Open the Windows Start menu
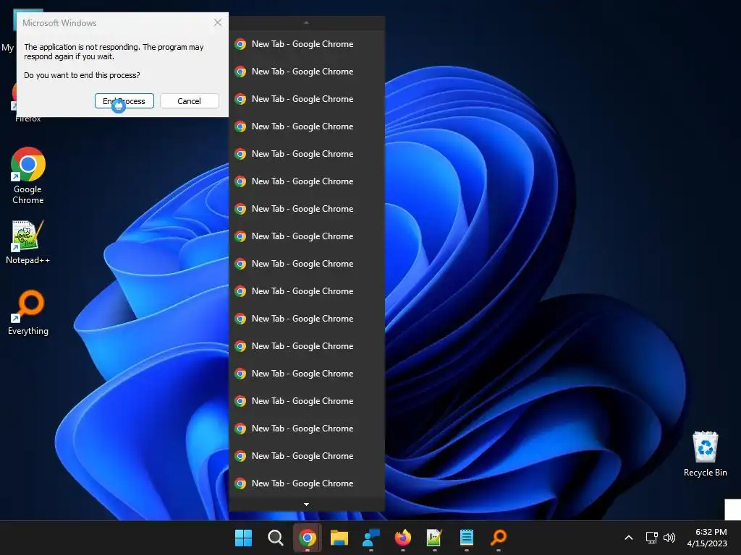The image size is (741, 555). pos(243,538)
